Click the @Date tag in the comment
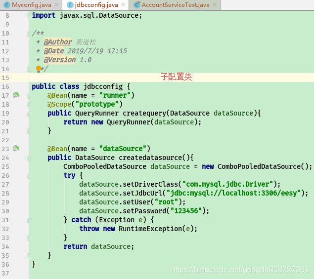Image resolution: width=314 pixels, height=279 pixels. pyautogui.click(x=54, y=51)
